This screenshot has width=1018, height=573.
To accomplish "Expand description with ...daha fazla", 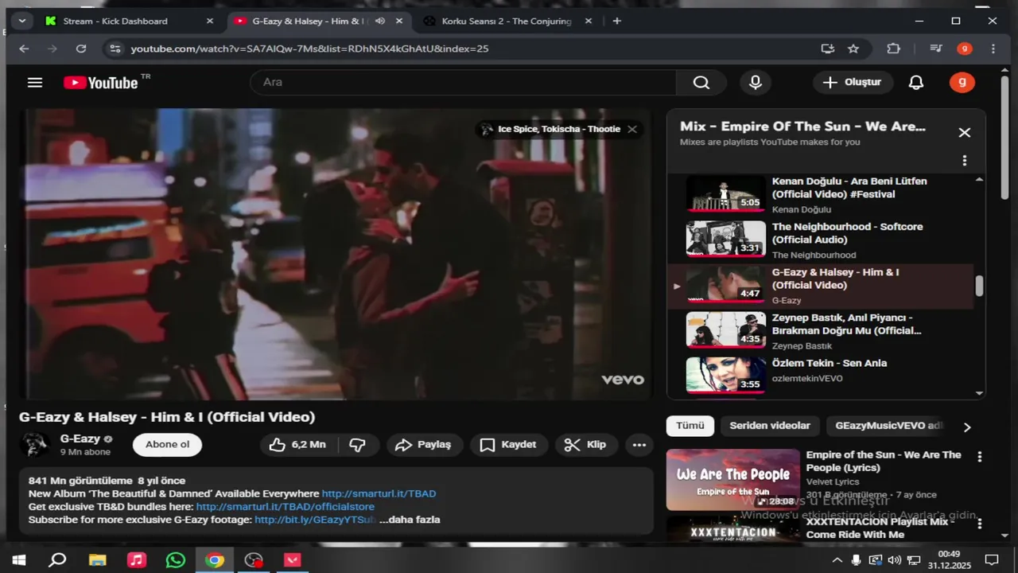I will pos(410,520).
